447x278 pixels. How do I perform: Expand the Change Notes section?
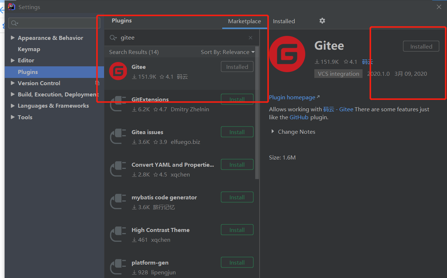click(273, 132)
